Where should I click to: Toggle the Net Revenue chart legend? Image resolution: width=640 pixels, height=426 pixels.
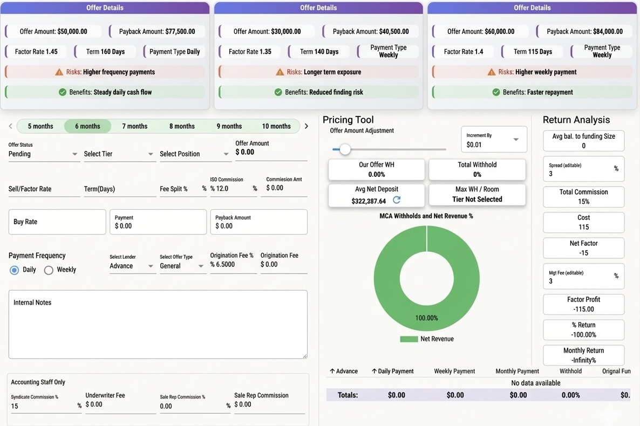tap(426, 339)
